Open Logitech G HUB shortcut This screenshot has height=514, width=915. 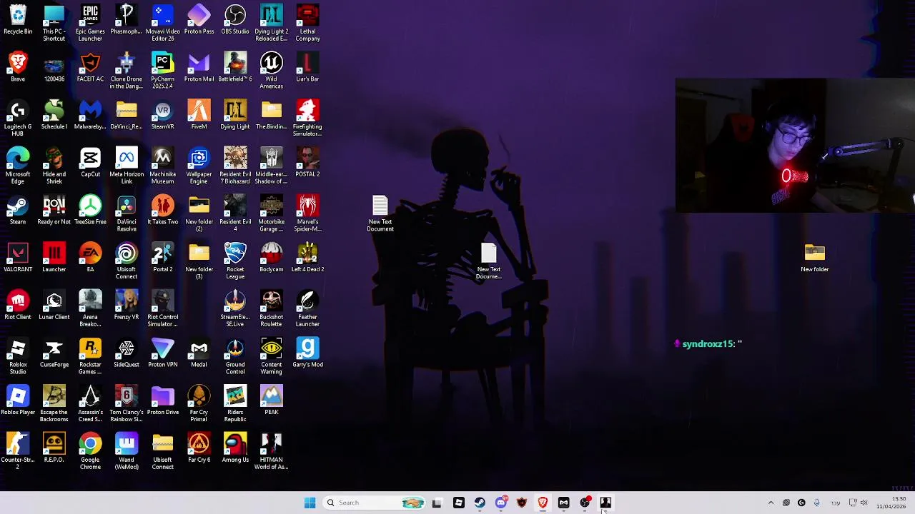click(x=18, y=119)
